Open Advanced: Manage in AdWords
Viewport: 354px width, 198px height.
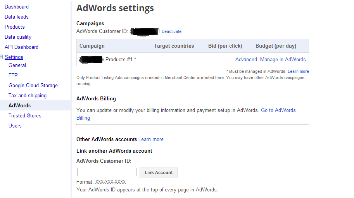(x=271, y=60)
